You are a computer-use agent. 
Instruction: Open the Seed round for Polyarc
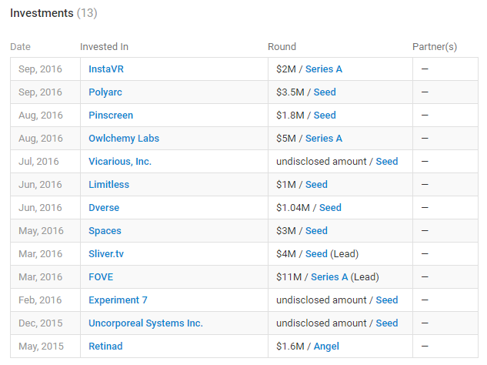[x=325, y=92]
